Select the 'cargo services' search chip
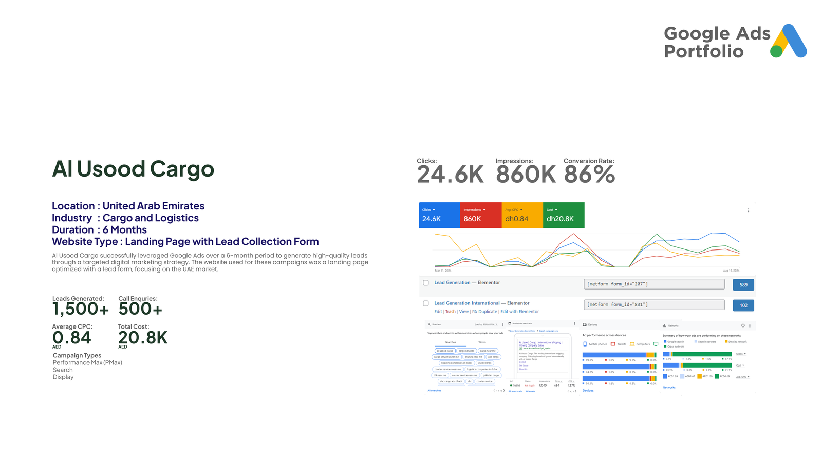 466,351
